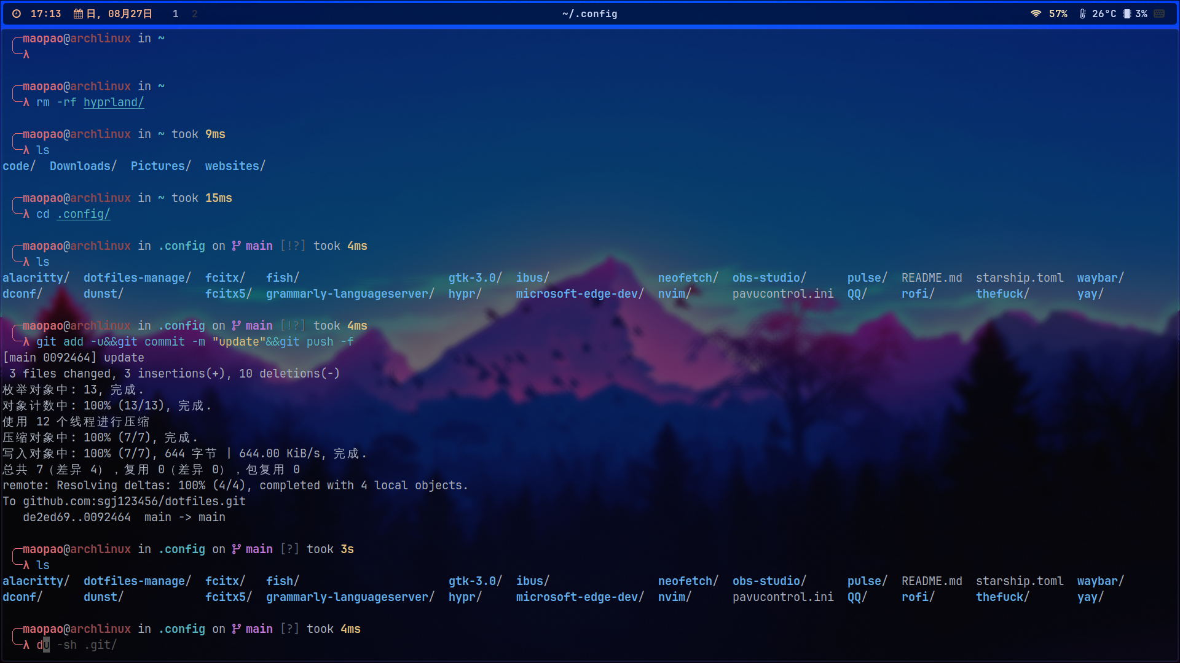This screenshot has height=663, width=1180.
Task: Click the neofetch/ folder name in listing
Action: coord(687,277)
